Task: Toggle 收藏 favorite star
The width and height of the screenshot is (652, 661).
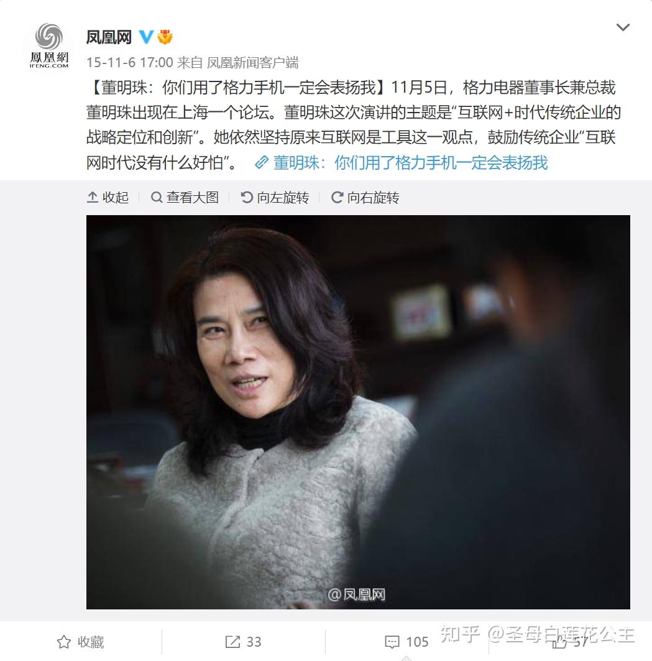Action: (x=80, y=642)
